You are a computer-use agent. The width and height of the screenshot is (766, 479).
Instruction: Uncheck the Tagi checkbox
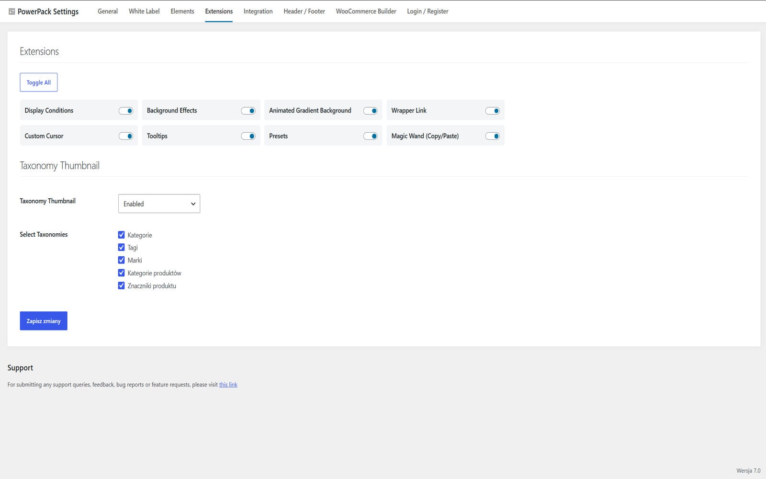(121, 247)
